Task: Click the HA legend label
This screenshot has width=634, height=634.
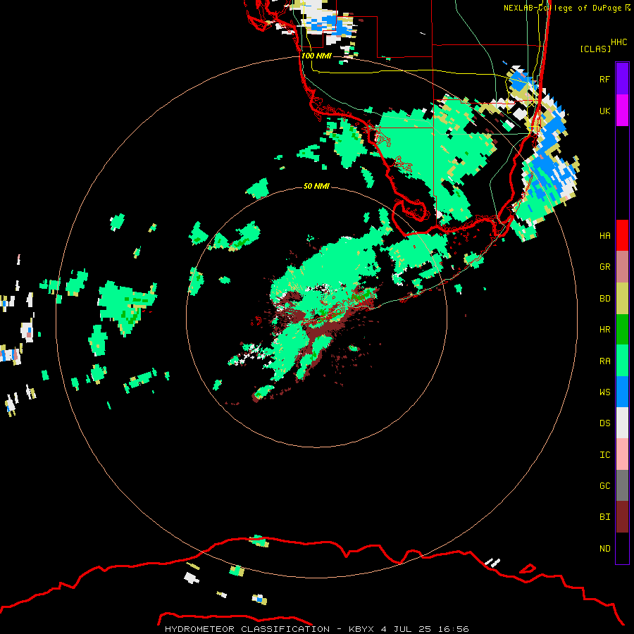Action: click(x=604, y=235)
